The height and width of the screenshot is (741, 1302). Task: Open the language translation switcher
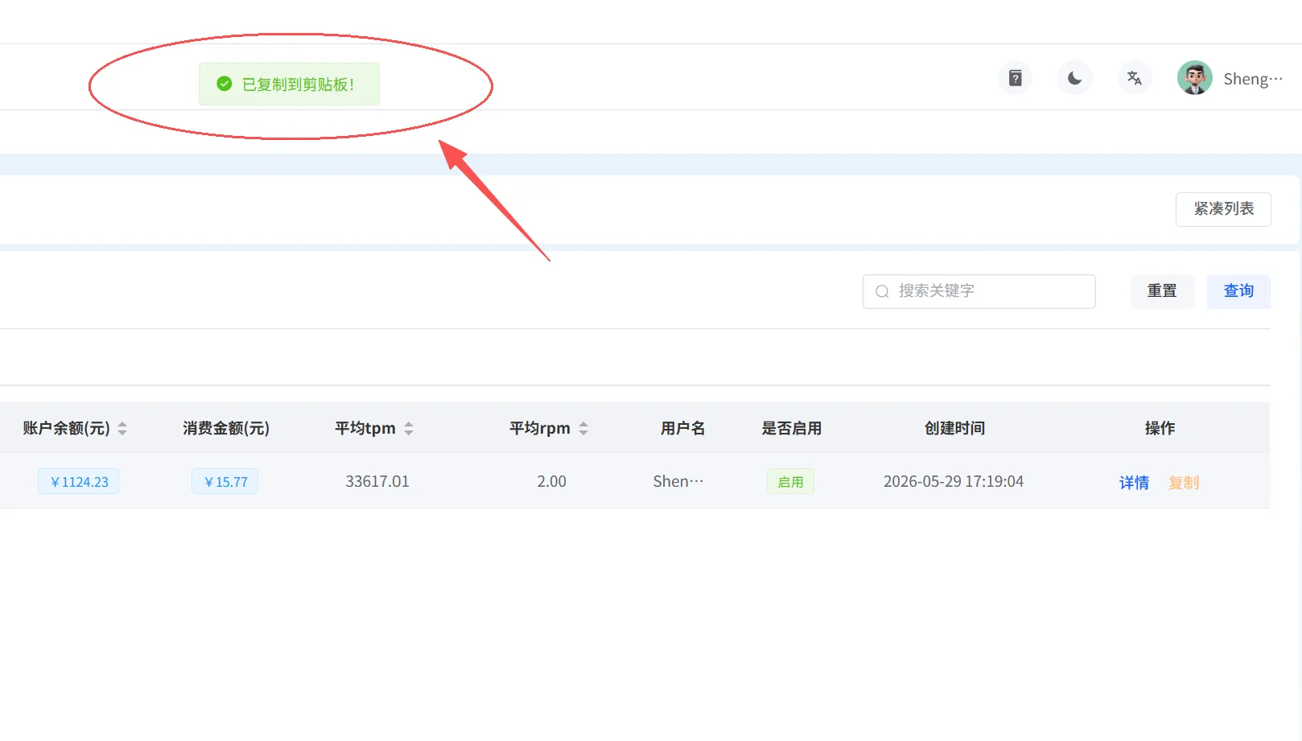click(x=1135, y=78)
